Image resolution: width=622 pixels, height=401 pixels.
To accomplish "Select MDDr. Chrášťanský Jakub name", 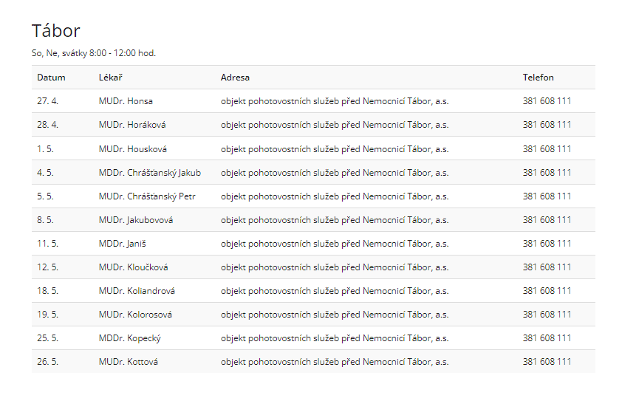I will pos(149,173).
